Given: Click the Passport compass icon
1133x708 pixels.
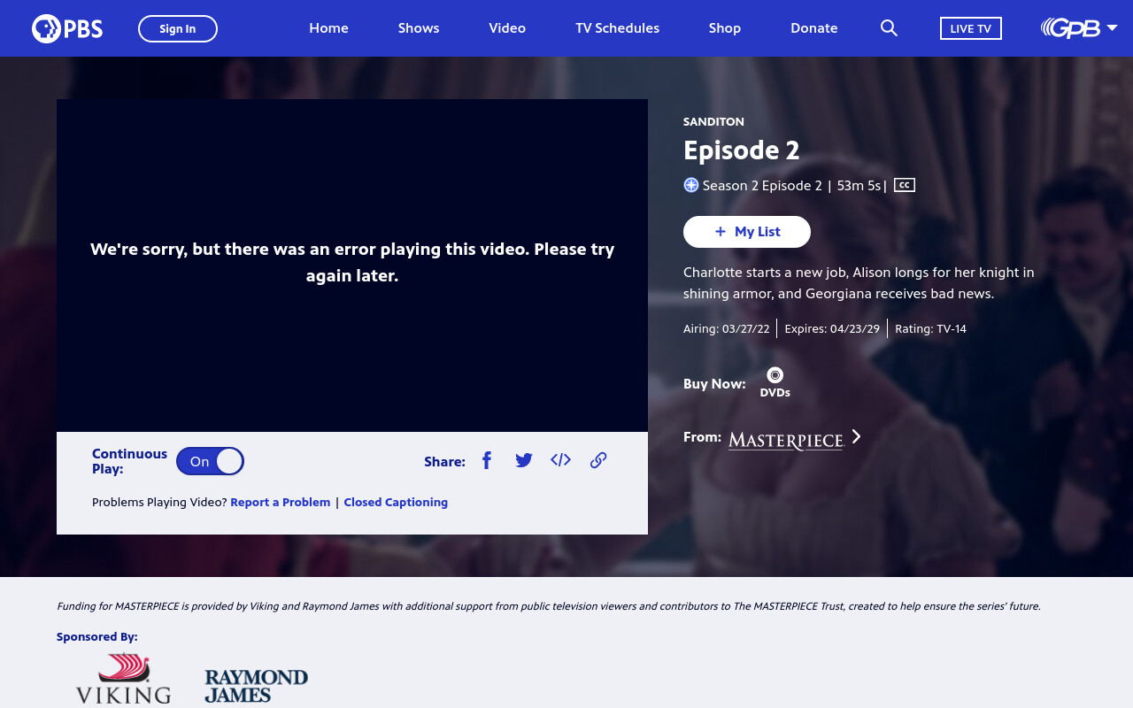Looking at the screenshot, I should point(691,185).
